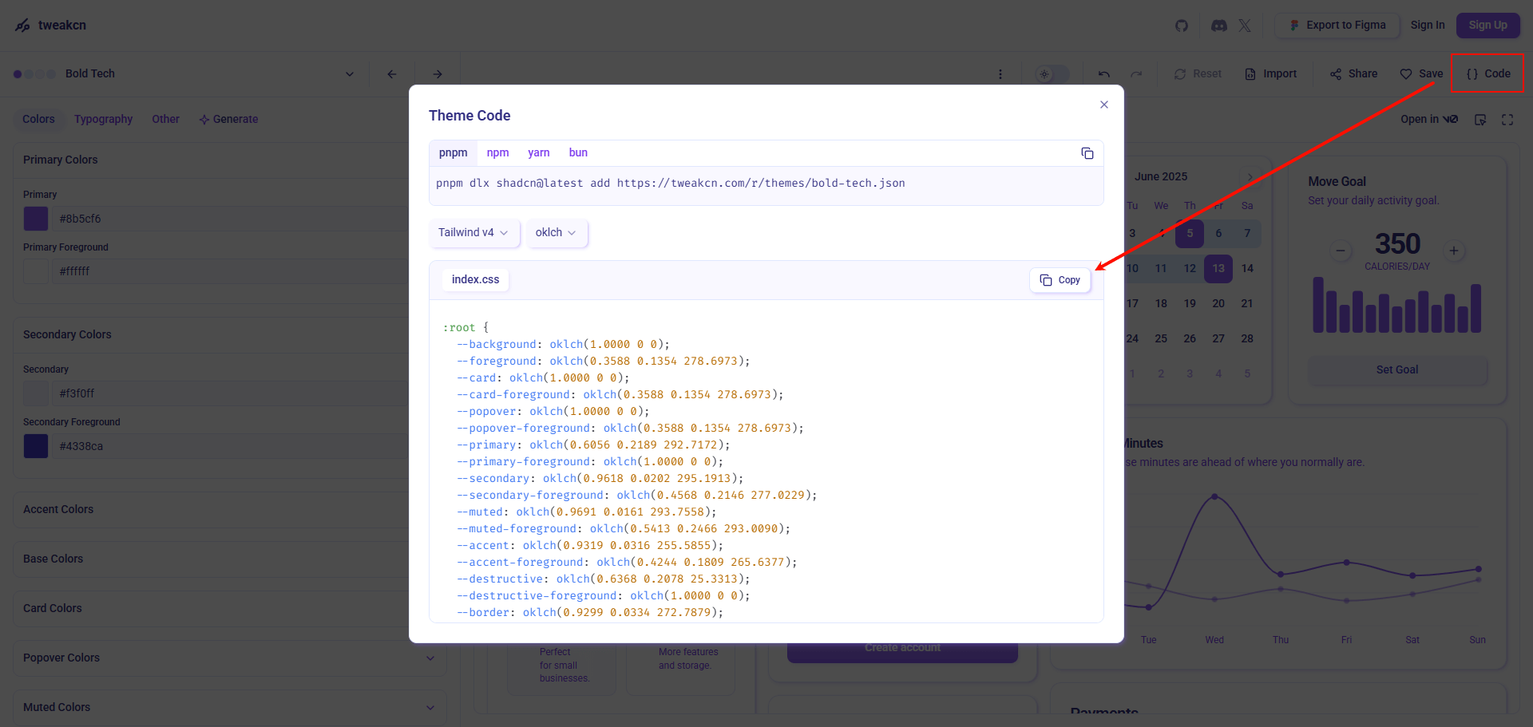
Task: Open the oklch color format dropdown
Action: click(556, 233)
